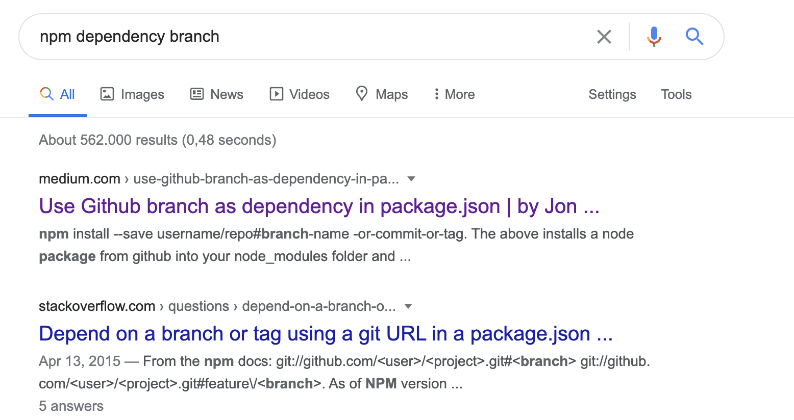Click the 'Apr 13, 2015' snippet text
Viewport: 794px width, 420px height.
[x=80, y=361]
